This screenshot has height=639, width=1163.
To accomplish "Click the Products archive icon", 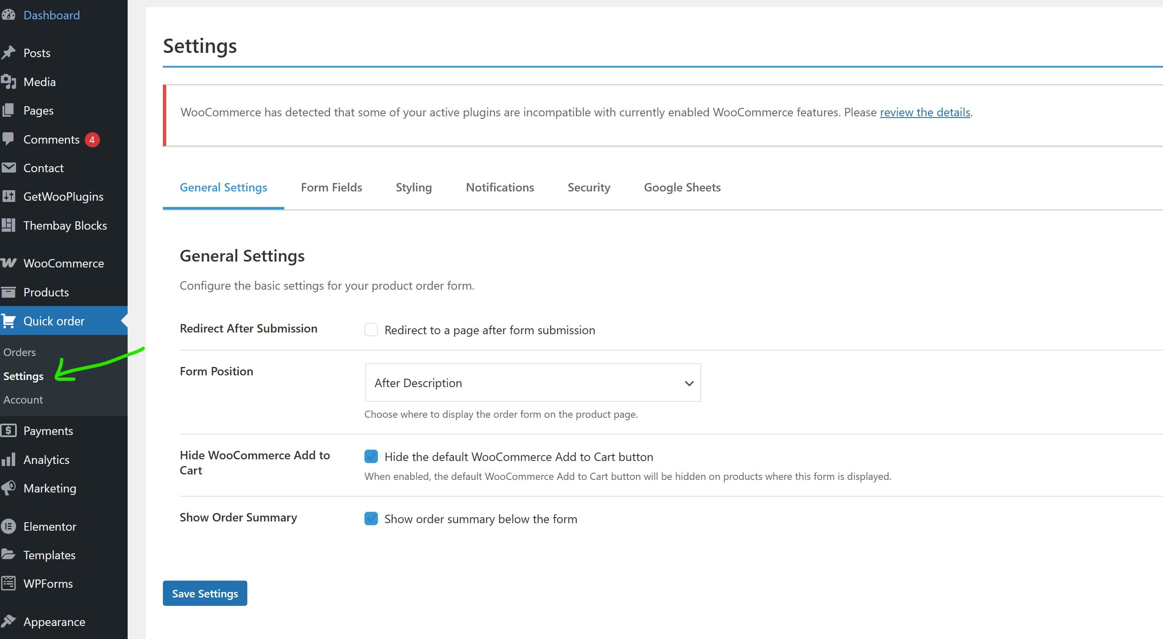I will click(8, 292).
